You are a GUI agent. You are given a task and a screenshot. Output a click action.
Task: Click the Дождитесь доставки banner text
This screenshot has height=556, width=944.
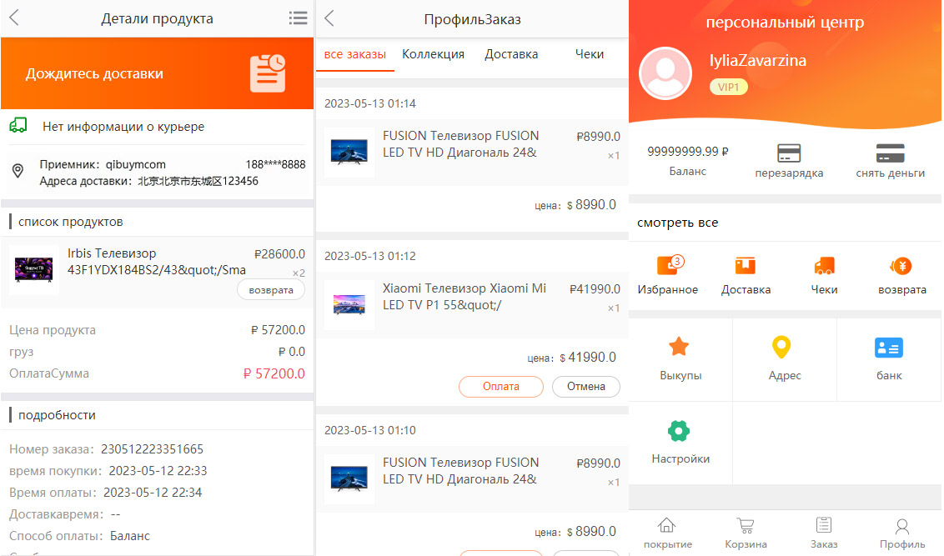click(x=94, y=73)
